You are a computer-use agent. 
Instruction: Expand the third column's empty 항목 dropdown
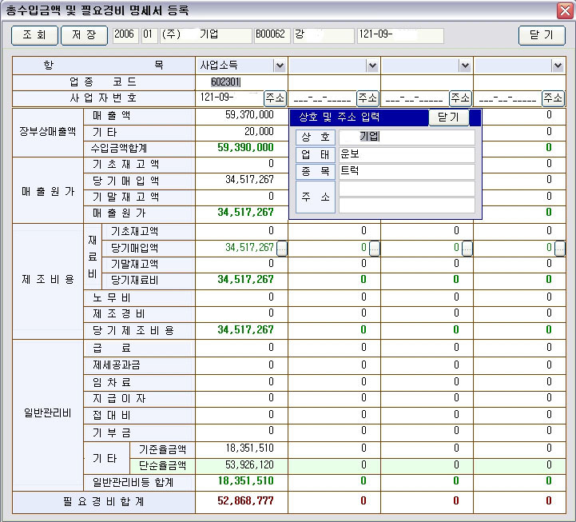pos(465,66)
